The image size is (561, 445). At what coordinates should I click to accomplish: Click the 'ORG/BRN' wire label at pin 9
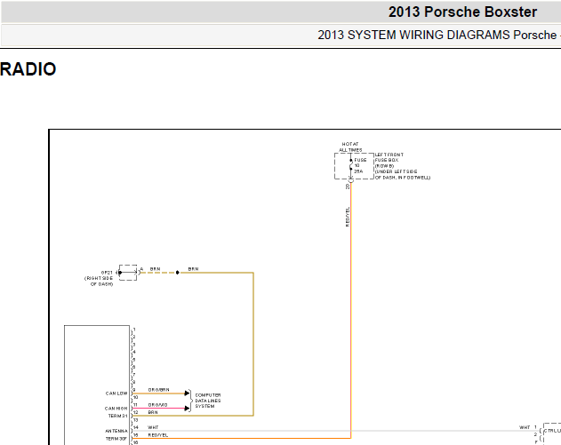158,390
